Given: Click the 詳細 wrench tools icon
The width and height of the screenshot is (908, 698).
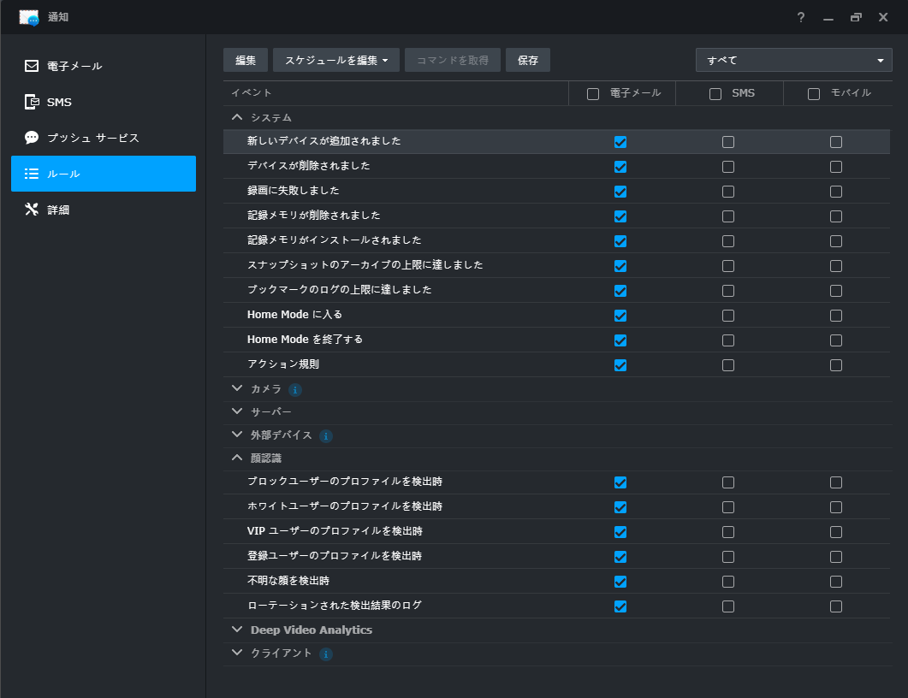Looking at the screenshot, I should [32, 210].
